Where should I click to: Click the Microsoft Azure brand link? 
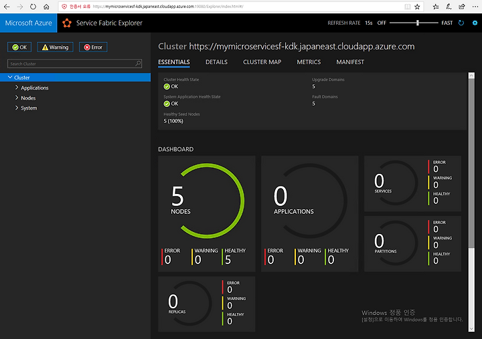tap(29, 23)
